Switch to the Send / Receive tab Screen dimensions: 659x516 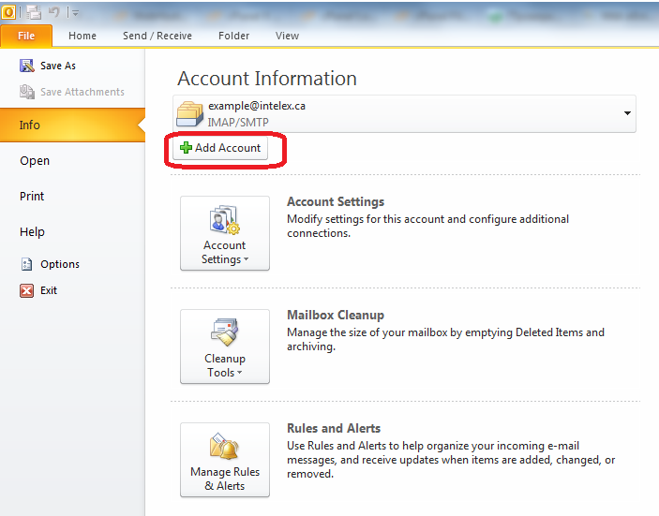pos(157,36)
